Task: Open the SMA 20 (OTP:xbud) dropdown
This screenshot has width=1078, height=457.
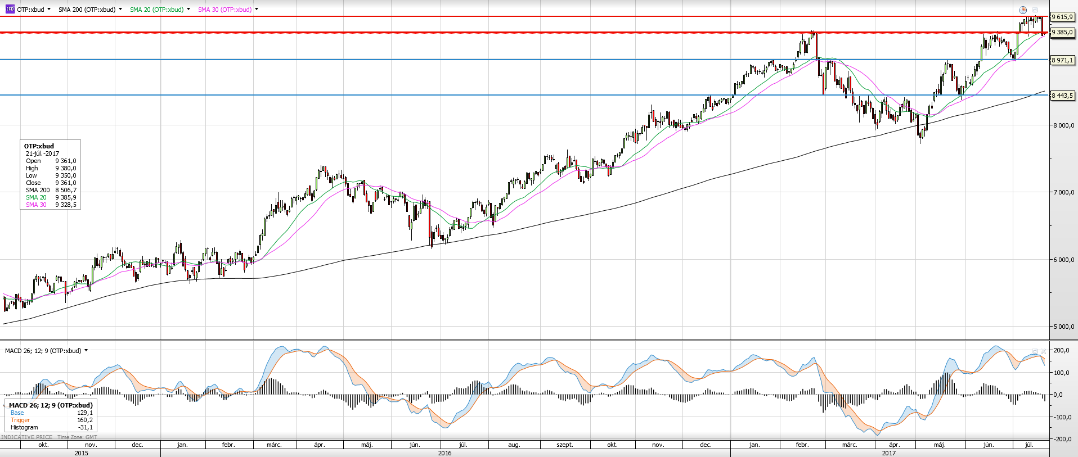Action: pos(188,9)
